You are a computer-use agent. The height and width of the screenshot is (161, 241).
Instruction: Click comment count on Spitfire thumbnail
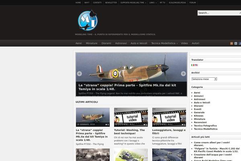(107, 125)
